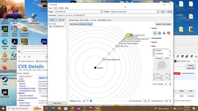Switch to the Ports / Hosts tab

(x=84, y=20)
